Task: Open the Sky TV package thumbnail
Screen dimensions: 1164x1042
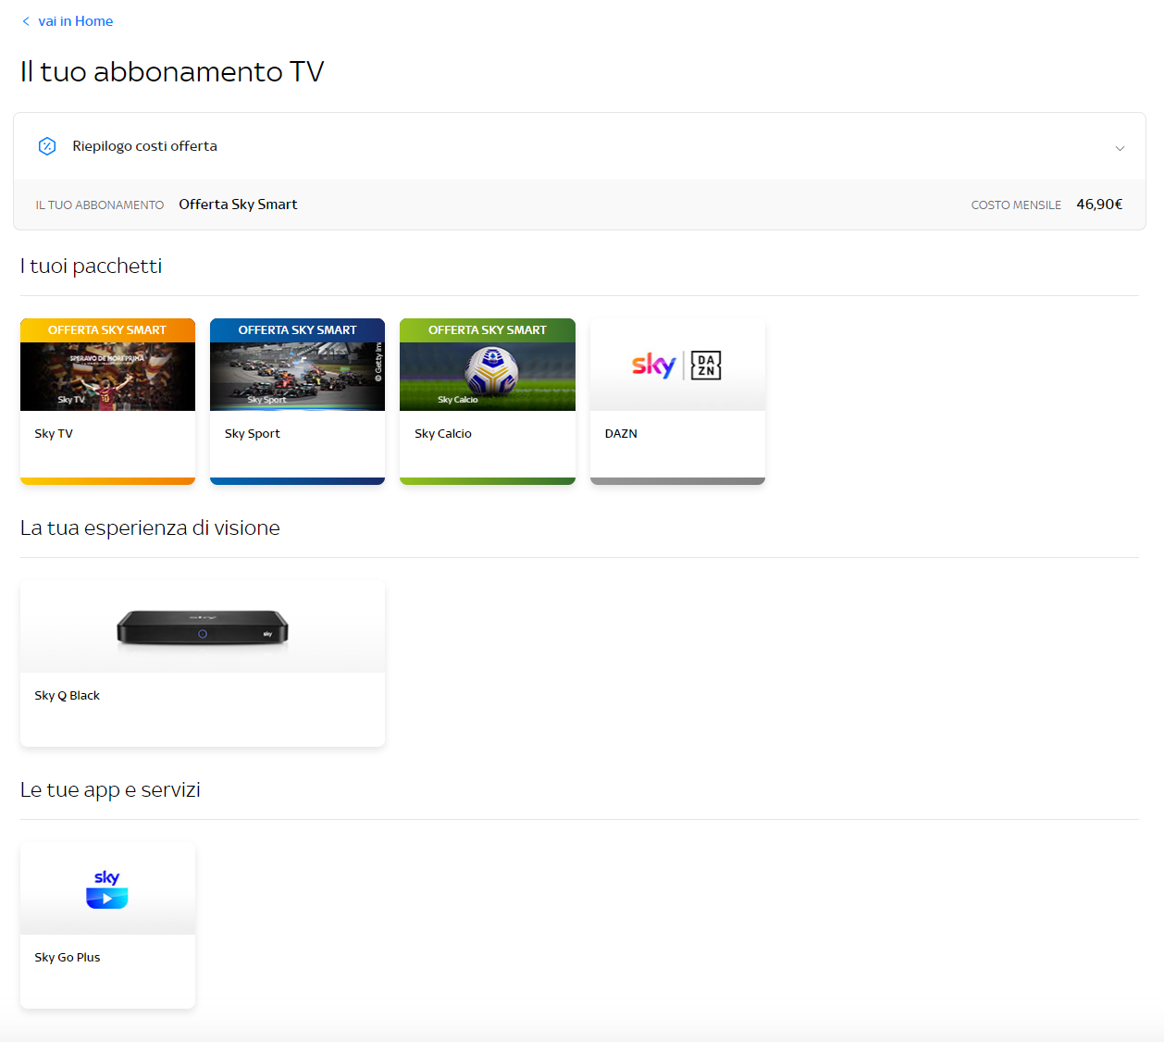Action: click(x=107, y=365)
